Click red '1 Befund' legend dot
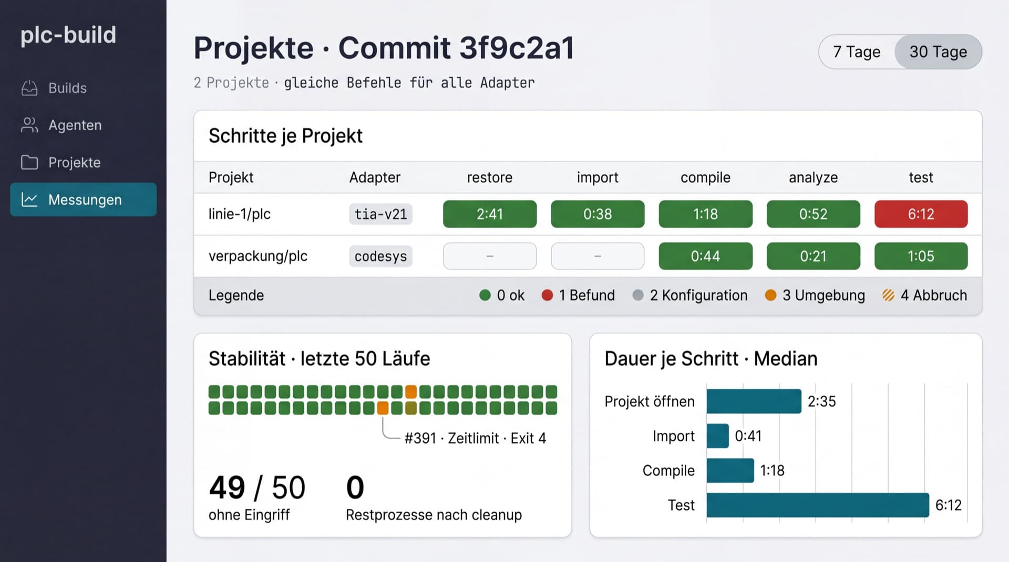 pos(547,295)
